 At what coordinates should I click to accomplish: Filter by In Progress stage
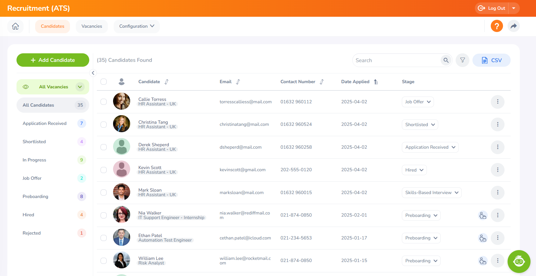click(35, 160)
